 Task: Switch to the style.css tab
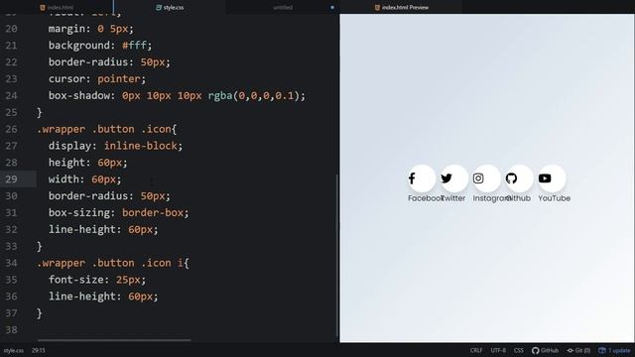170,7
